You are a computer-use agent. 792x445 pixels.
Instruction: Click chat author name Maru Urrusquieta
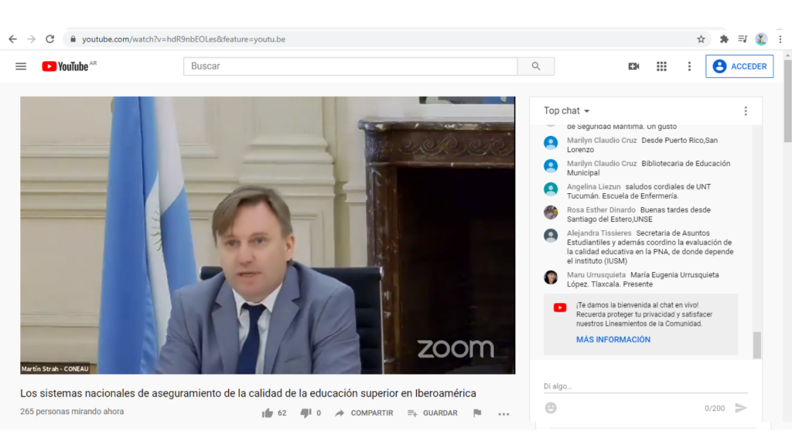(596, 275)
